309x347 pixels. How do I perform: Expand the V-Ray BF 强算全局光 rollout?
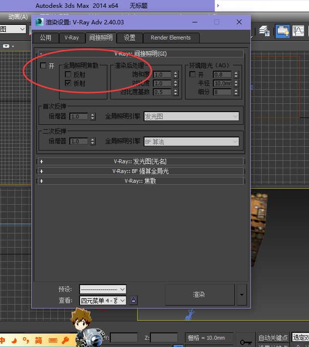coord(141,171)
